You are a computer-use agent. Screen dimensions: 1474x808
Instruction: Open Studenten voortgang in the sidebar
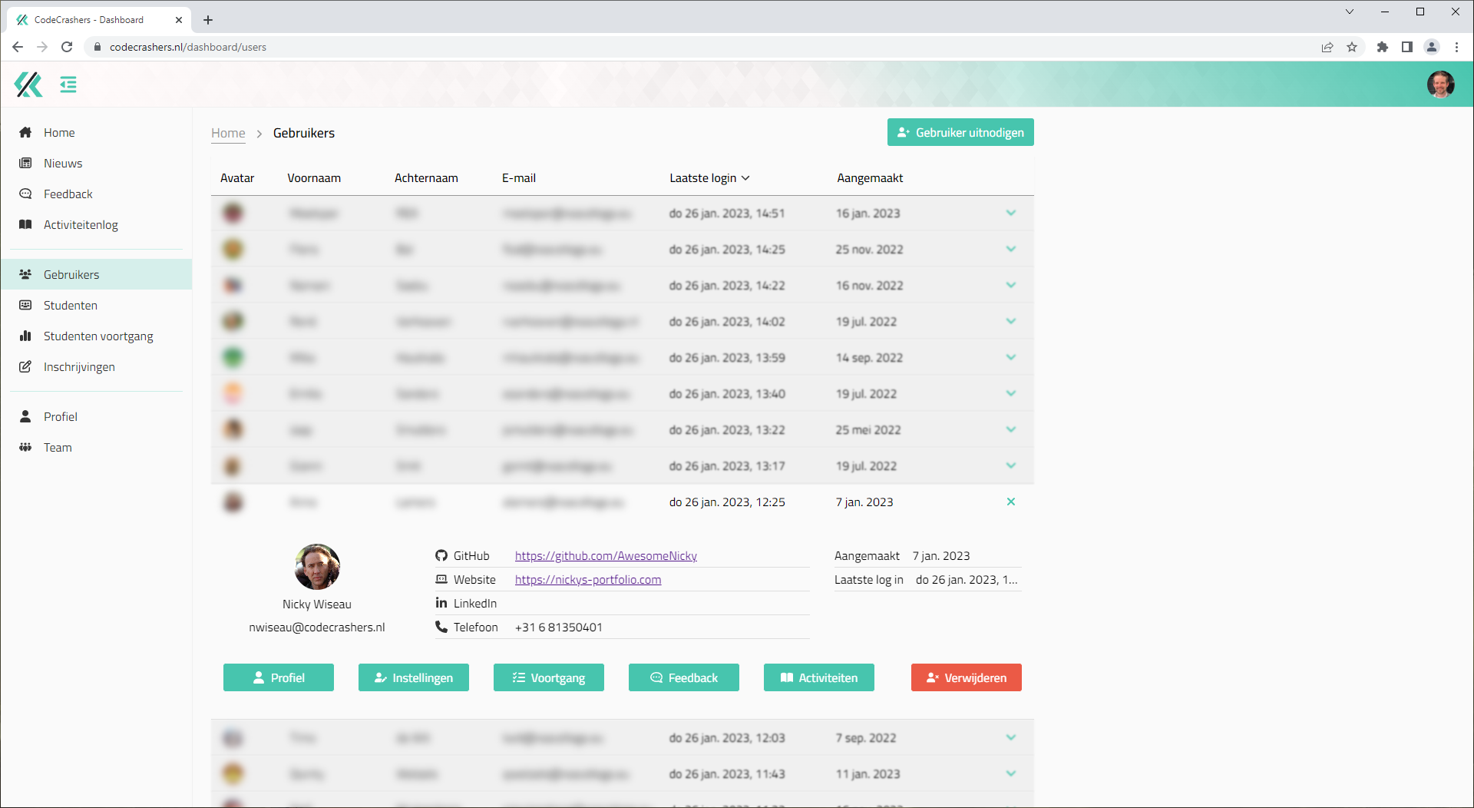point(98,336)
